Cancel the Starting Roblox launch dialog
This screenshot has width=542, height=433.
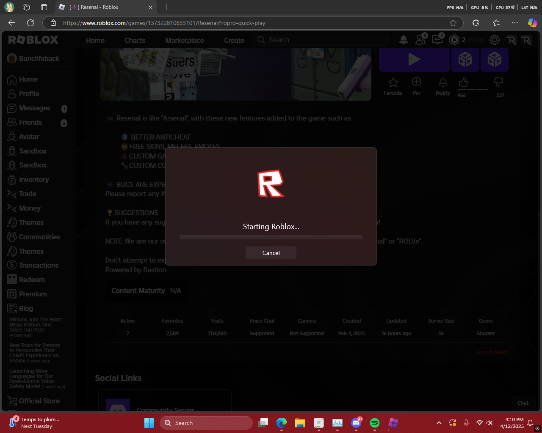(x=271, y=253)
